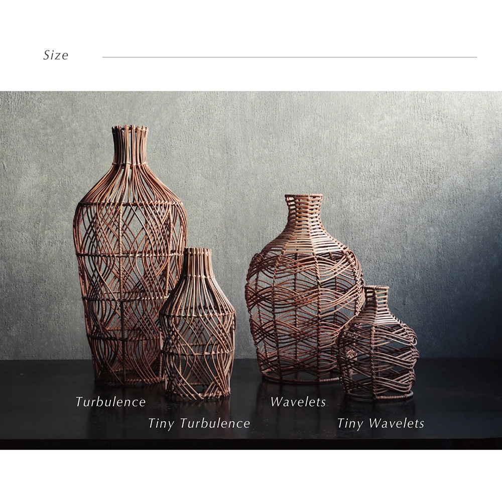Viewport: 502px width, 492px height.
Task: Select the tall Turbulence rattan vase
Action: 130,255
